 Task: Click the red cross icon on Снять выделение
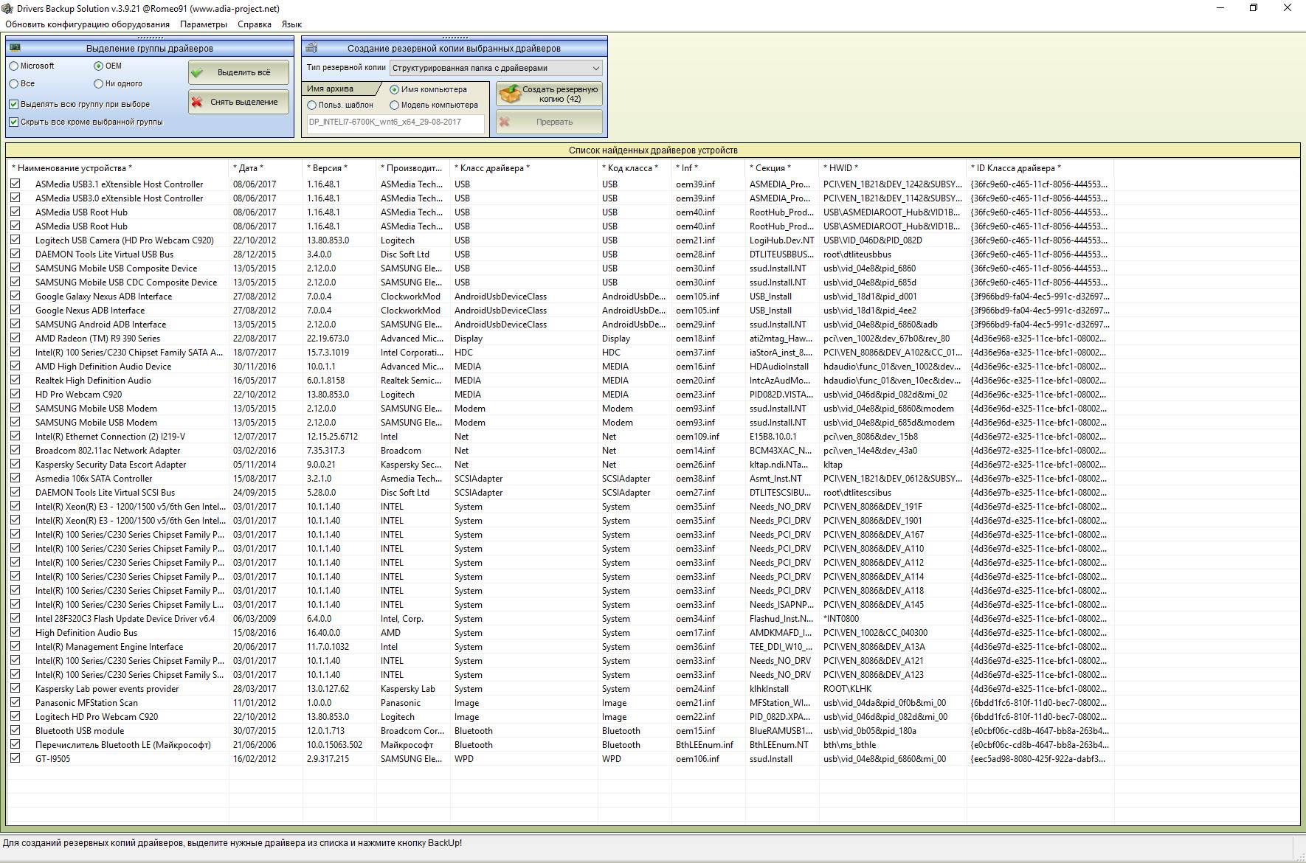click(x=197, y=102)
